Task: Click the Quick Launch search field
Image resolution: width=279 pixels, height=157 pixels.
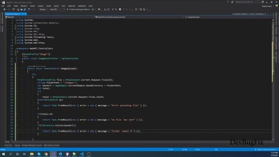Action: point(248,2)
